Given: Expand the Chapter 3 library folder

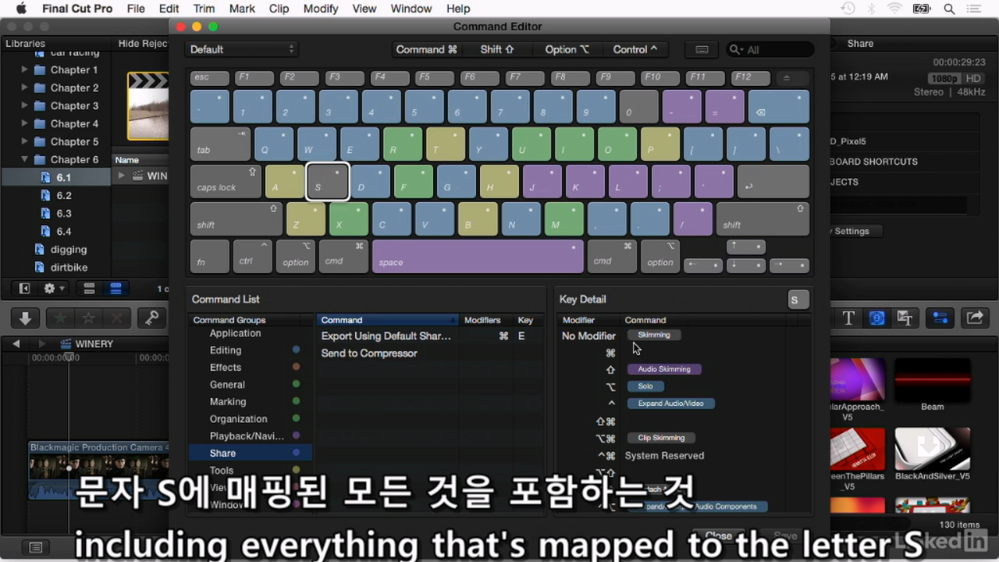Looking at the screenshot, I should coord(25,105).
